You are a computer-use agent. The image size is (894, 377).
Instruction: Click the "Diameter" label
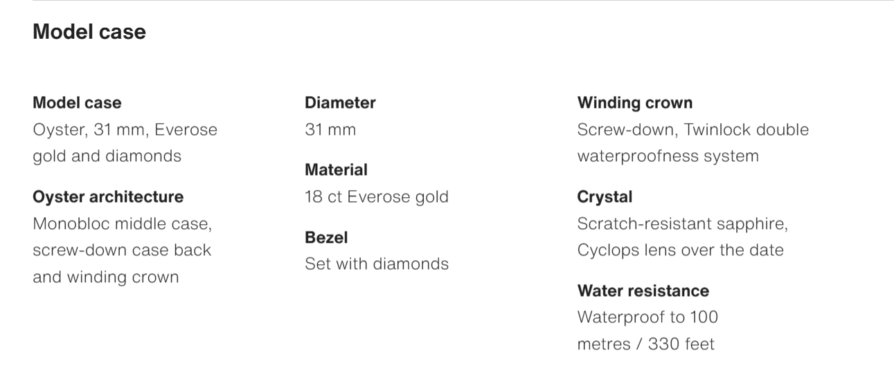click(340, 103)
